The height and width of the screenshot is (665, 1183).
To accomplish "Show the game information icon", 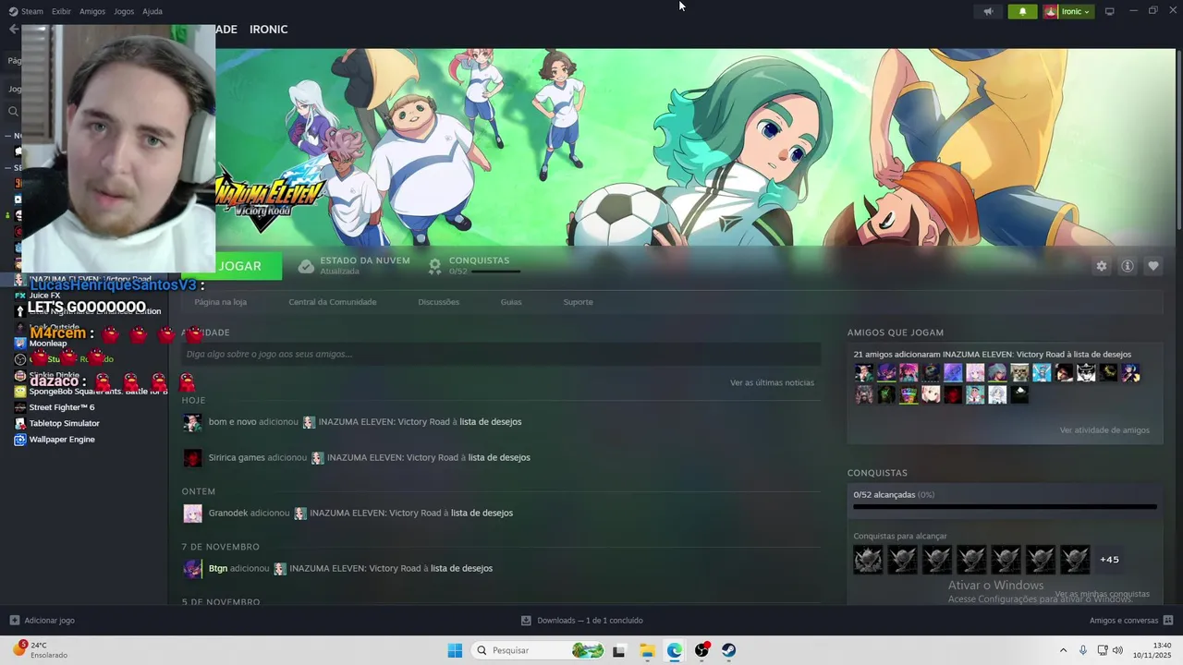I will click(1128, 266).
